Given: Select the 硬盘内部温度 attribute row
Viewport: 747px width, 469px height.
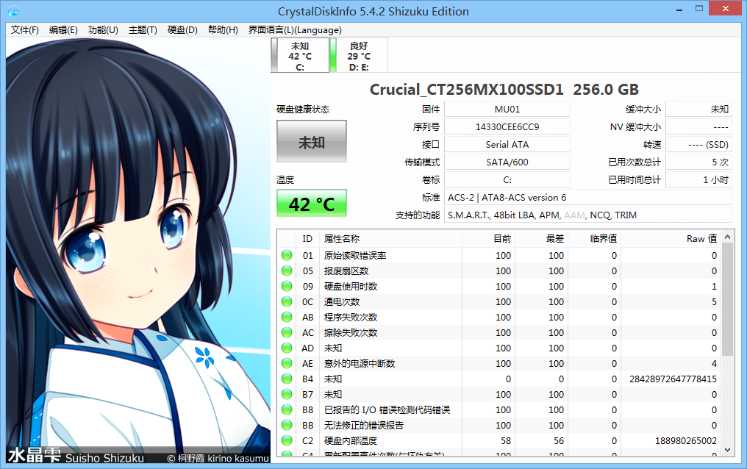Looking at the screenshot, I should pos(499,440).
